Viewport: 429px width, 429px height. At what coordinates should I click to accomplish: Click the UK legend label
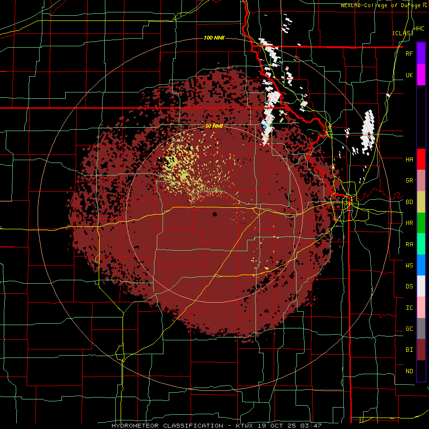(409, 75)
